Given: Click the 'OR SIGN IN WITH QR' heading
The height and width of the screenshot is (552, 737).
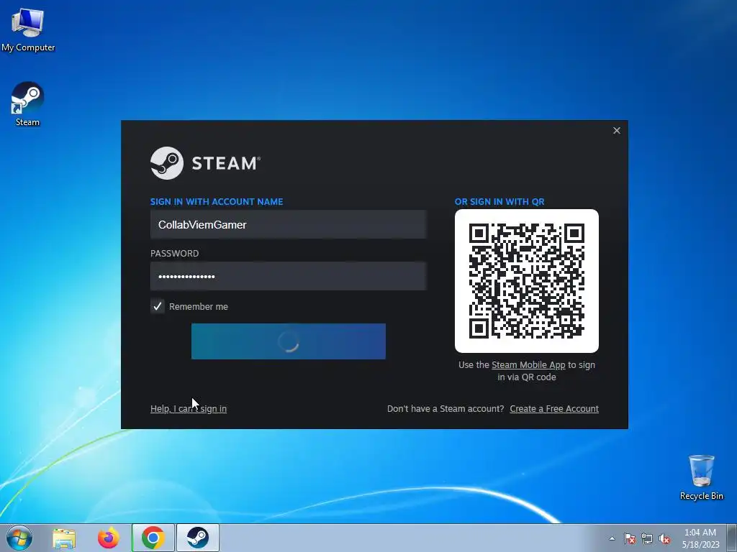Looking at the screenshot, I should point(499,202).
